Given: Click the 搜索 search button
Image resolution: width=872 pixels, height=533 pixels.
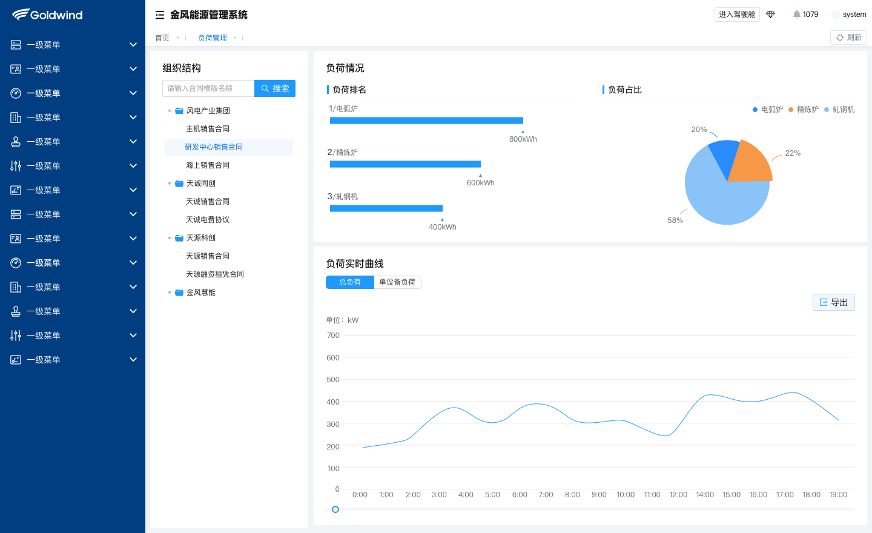Looking at the screenshot, I should tap(275, 88).
